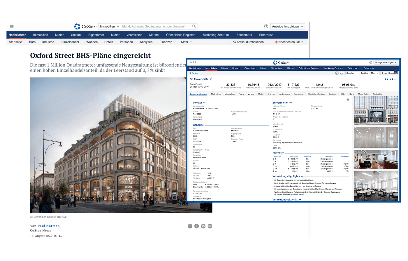Open author Paul Norman's link

click(48, 226)
